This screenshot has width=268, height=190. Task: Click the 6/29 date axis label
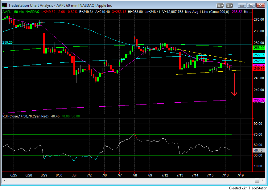44,175
